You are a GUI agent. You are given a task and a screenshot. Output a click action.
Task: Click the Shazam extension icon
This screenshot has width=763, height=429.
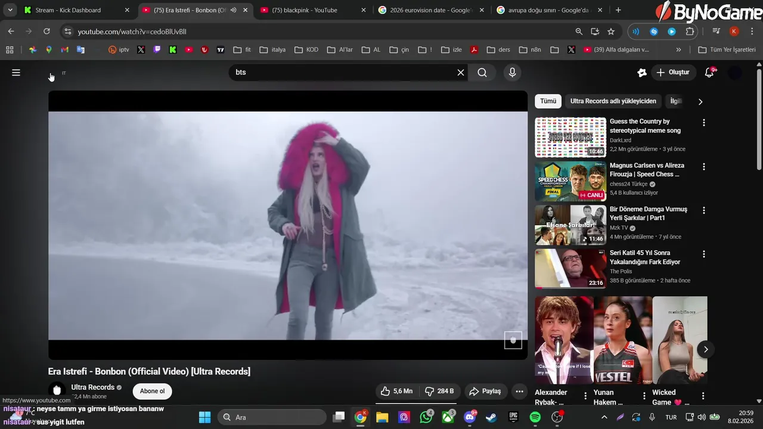(x=654, y=32)
